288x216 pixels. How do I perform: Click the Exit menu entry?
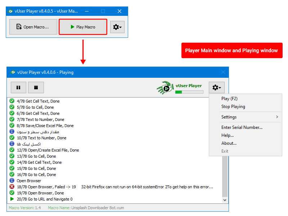pos(225,151)
